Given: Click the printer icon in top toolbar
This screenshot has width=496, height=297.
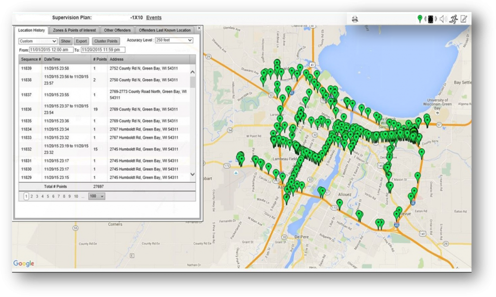Looking at the screenshot, I should click(x=355, y=19).
